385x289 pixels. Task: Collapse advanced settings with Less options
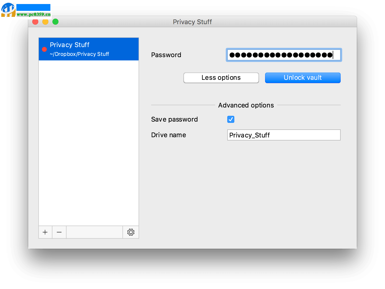[221, 78]
